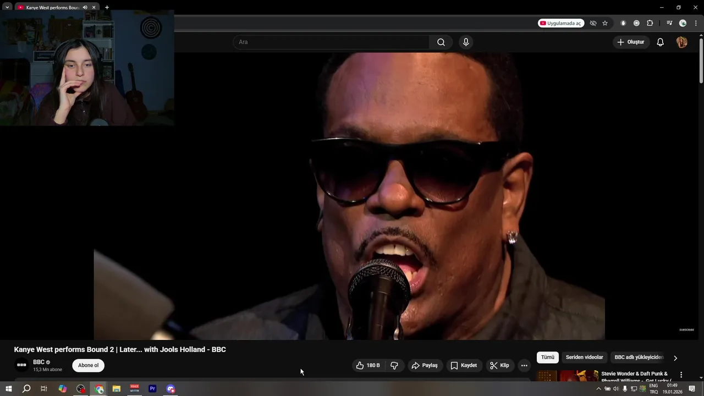Image resolution: width=704 pixels, height=396 pixels.
Task: Open File Explorer from the taskbar
Action: point(117,389)
